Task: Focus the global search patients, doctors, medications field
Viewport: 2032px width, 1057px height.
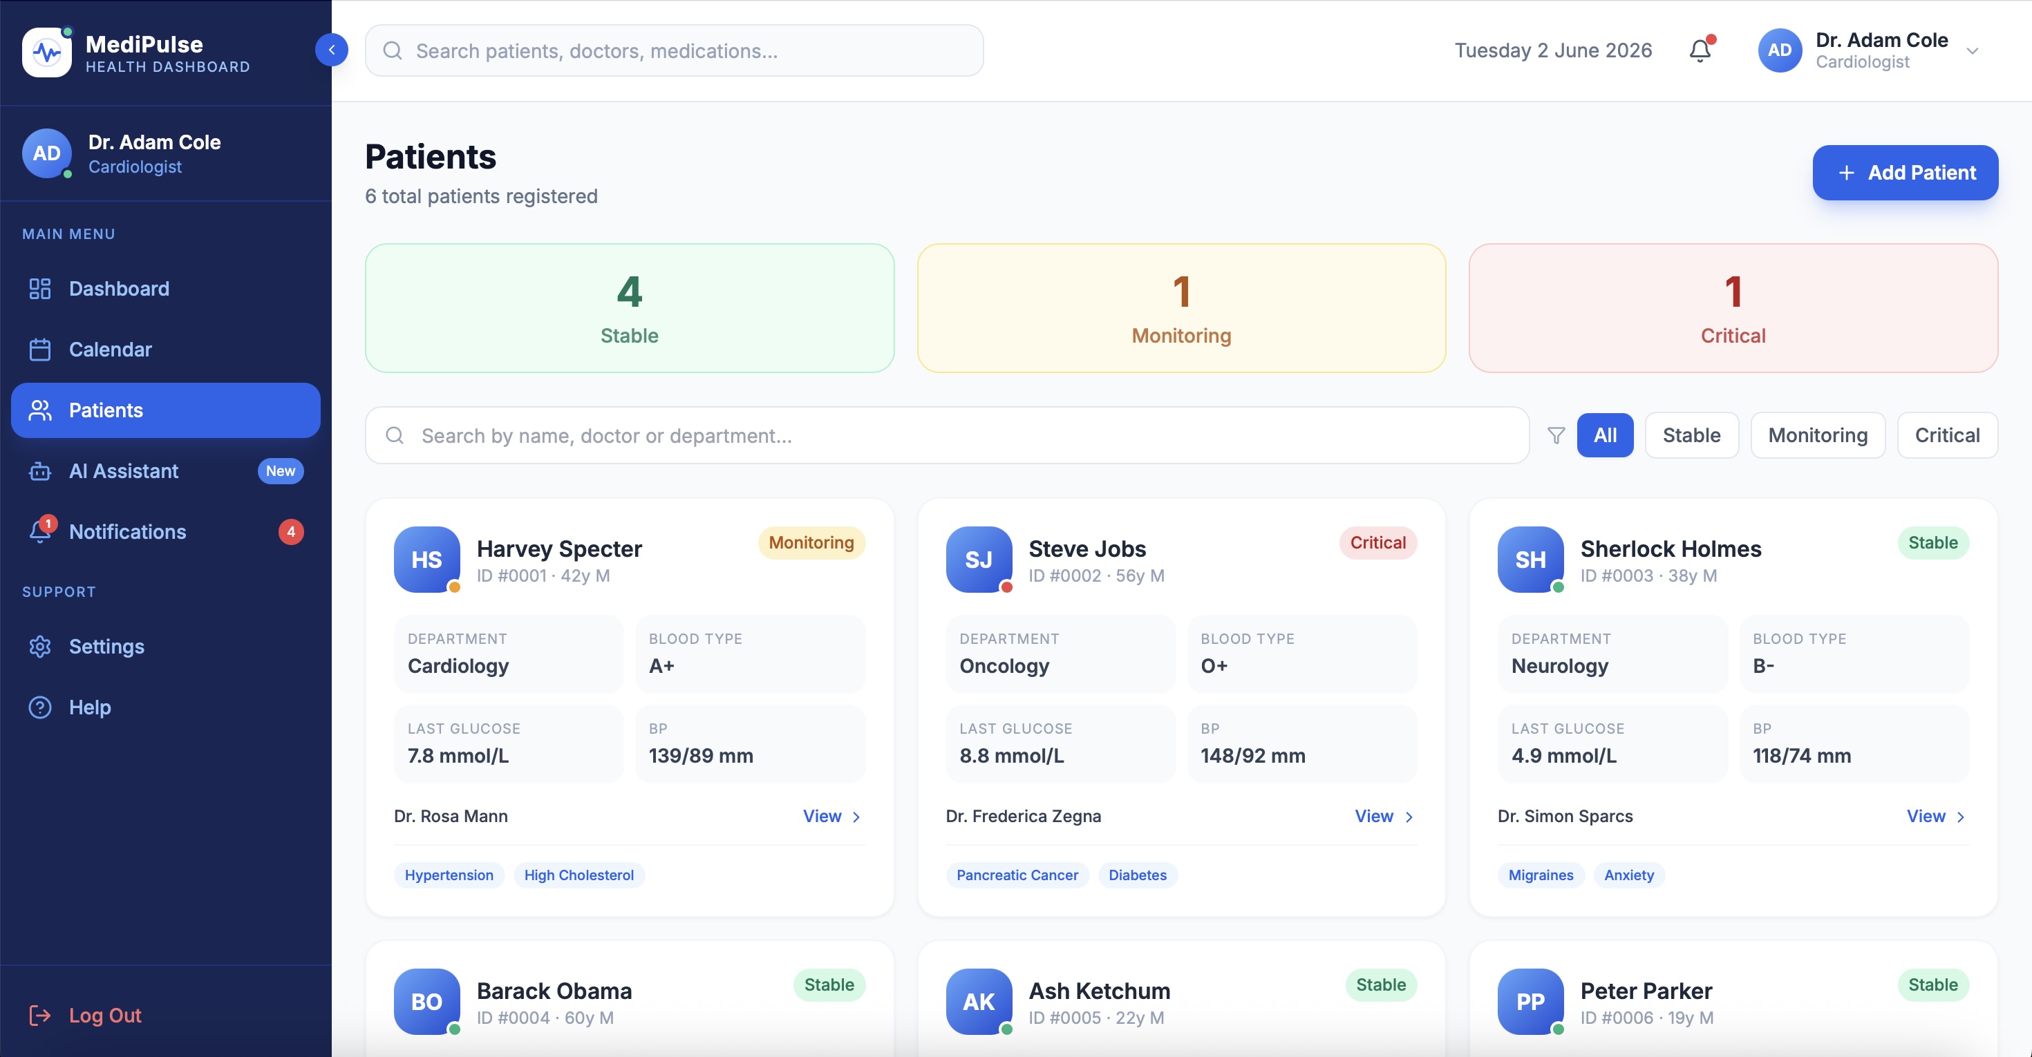Action: tap(674, 50)
